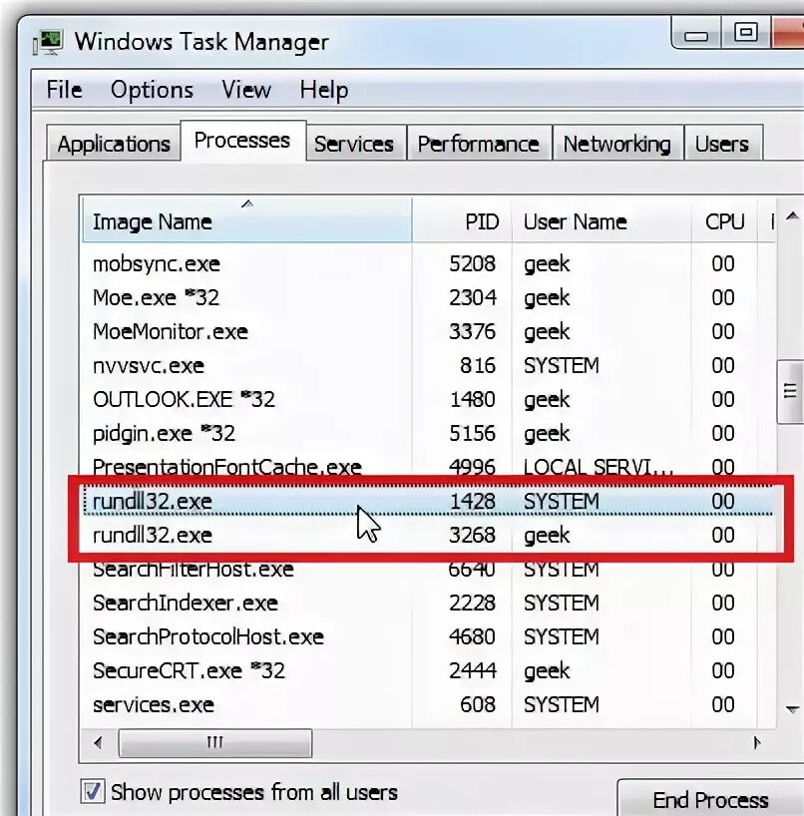Click the vertical scrollbar thumb

click(x=790, y=391)
